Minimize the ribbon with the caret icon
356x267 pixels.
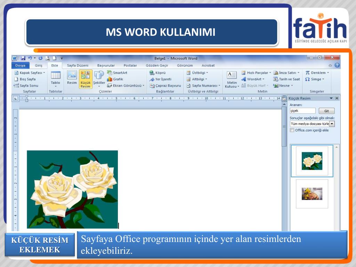point(330,65)
